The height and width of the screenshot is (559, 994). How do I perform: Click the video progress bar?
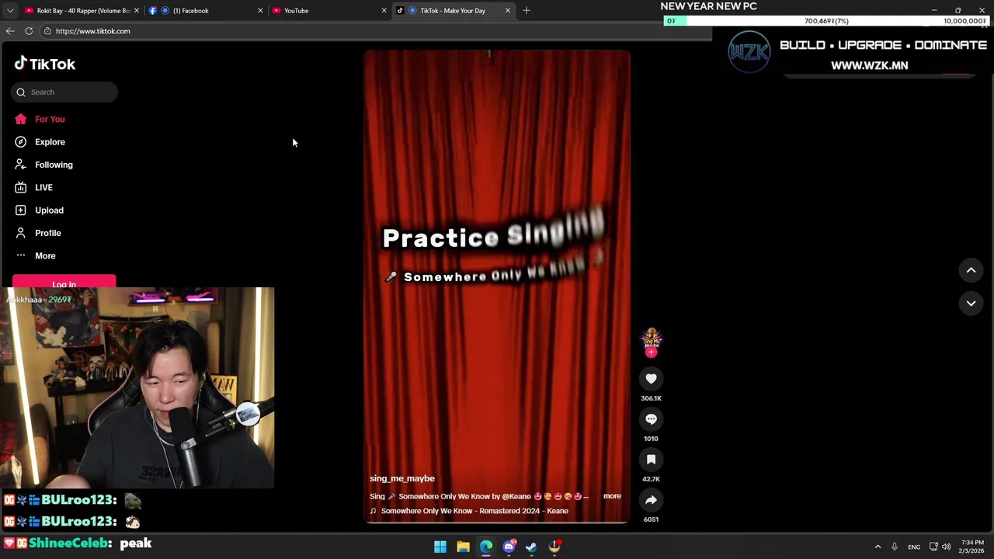pos(497,523)
